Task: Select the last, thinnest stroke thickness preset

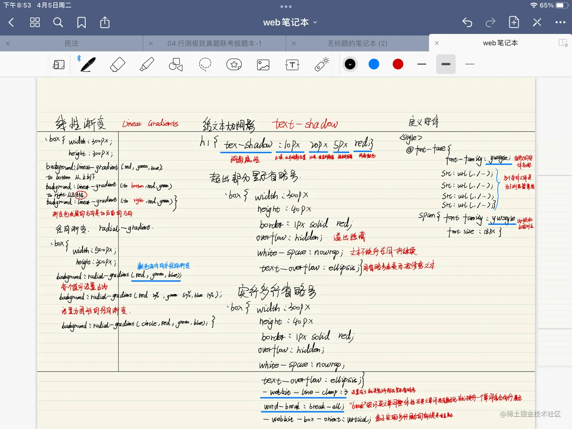Action: (x=470, y=64)
